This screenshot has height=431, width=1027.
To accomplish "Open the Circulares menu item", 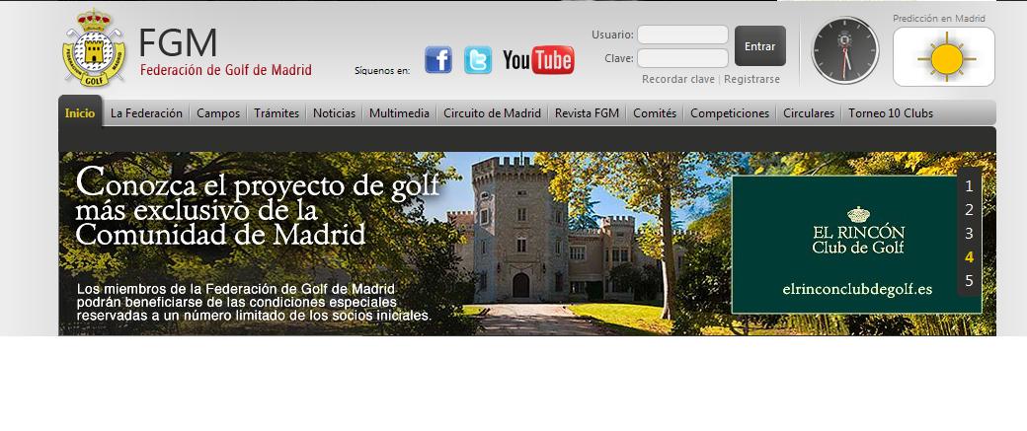I will (x=809, y=113).
